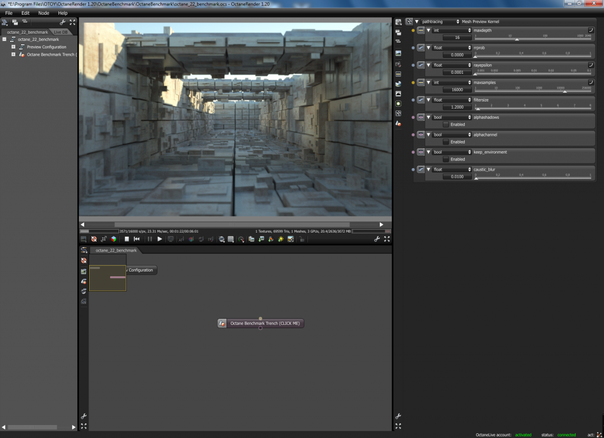
Task: Click the padlock icon in render toolbar
Action: point(302,239)
